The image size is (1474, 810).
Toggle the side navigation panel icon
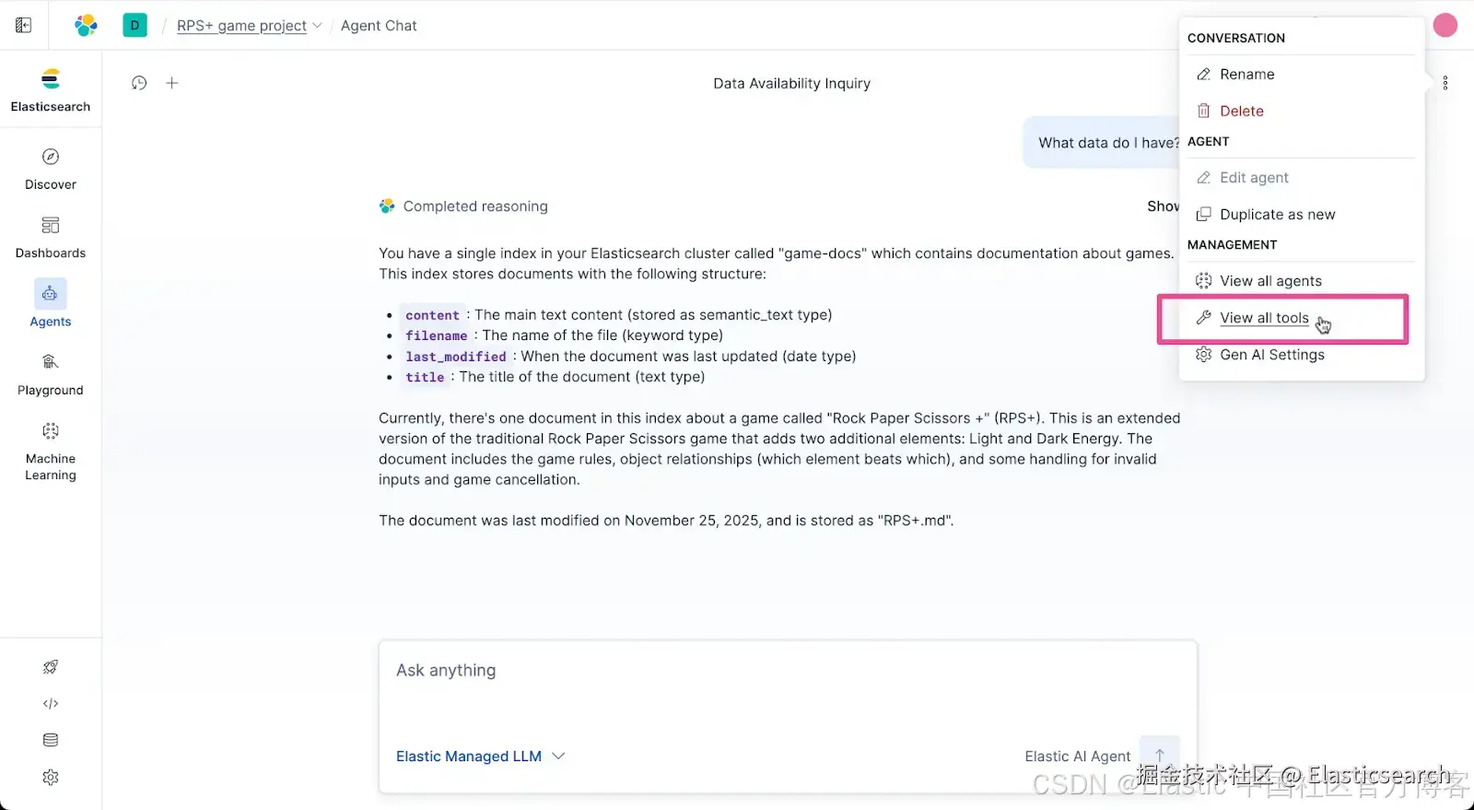24,26
